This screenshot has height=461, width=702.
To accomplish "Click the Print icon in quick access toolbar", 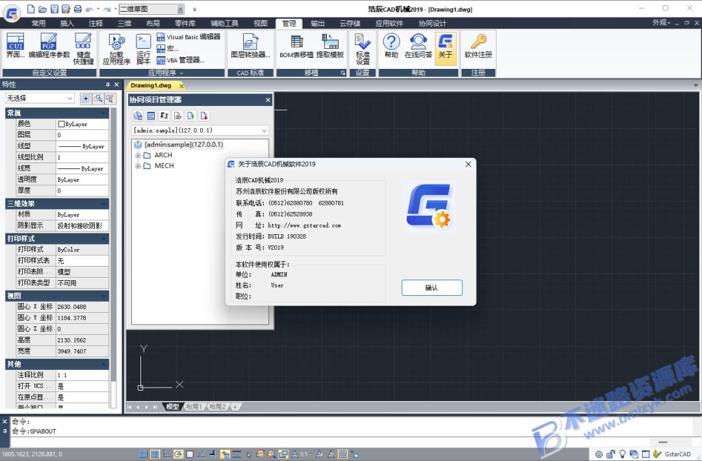I will [x=78, y=9].
